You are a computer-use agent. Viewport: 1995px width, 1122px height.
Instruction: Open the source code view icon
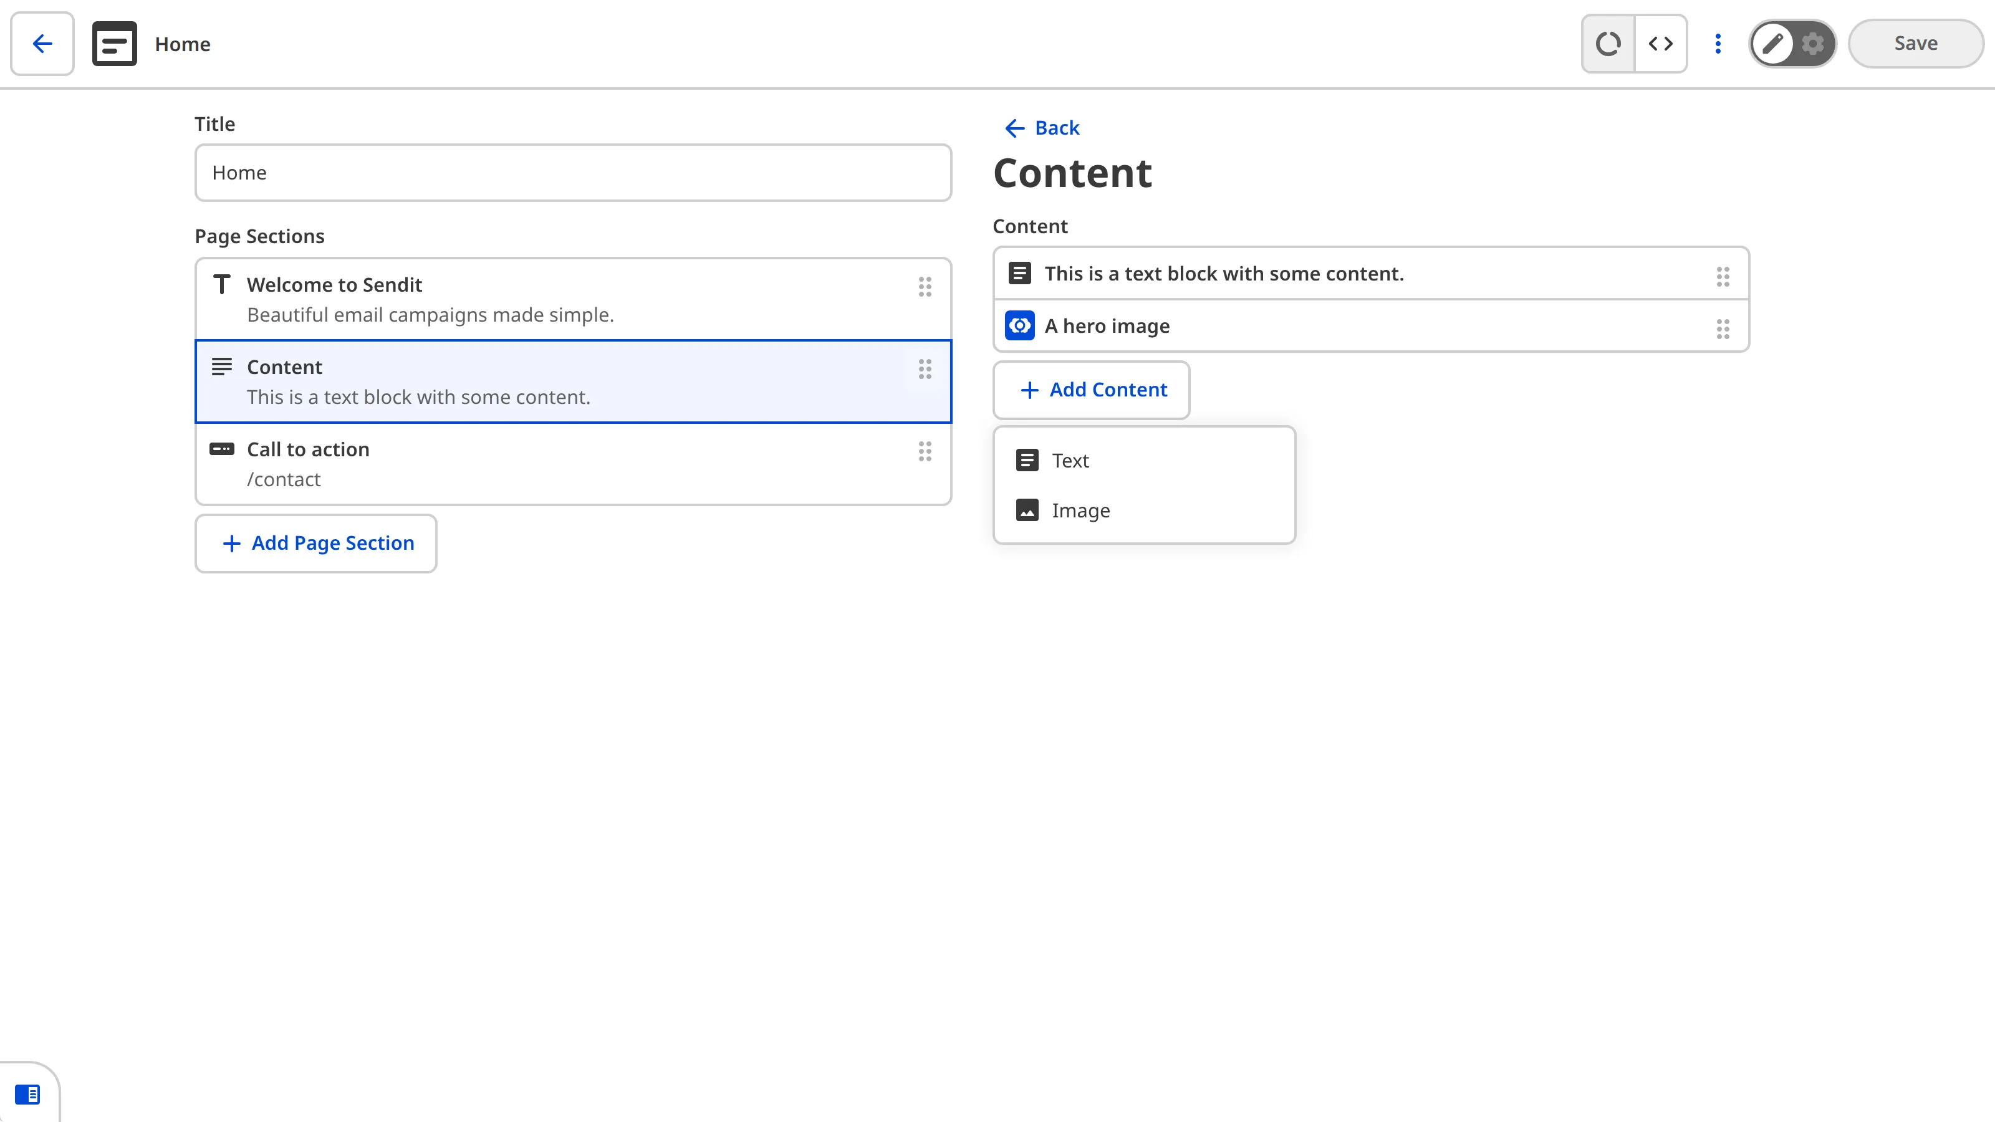coord(1660,44)
